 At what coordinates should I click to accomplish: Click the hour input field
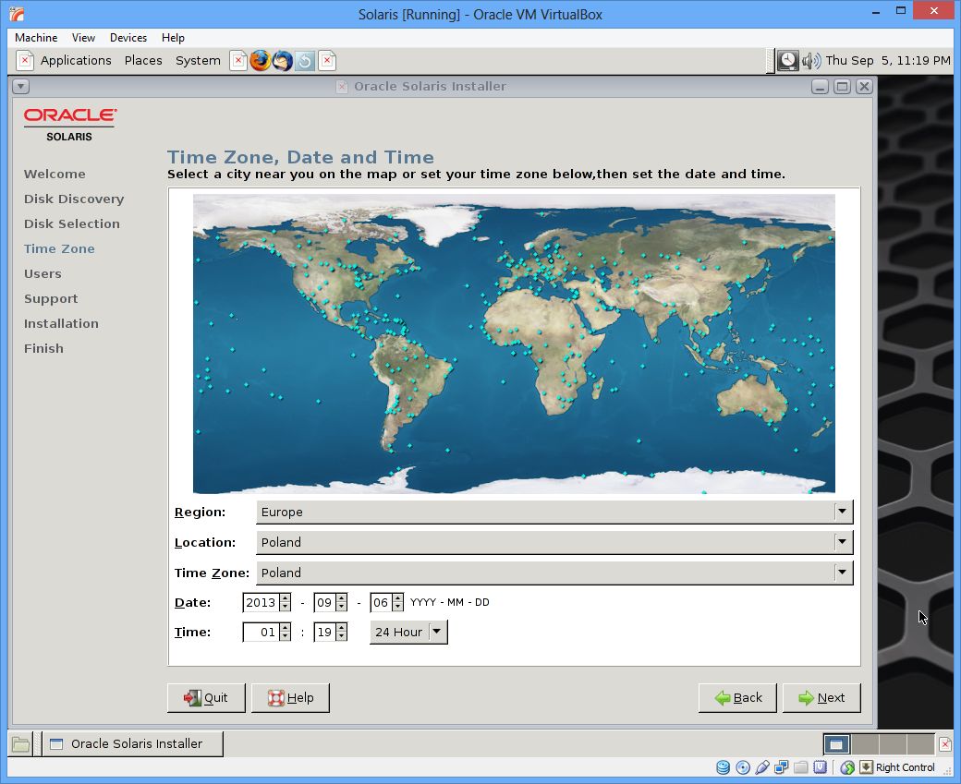(x=262, y=633)
